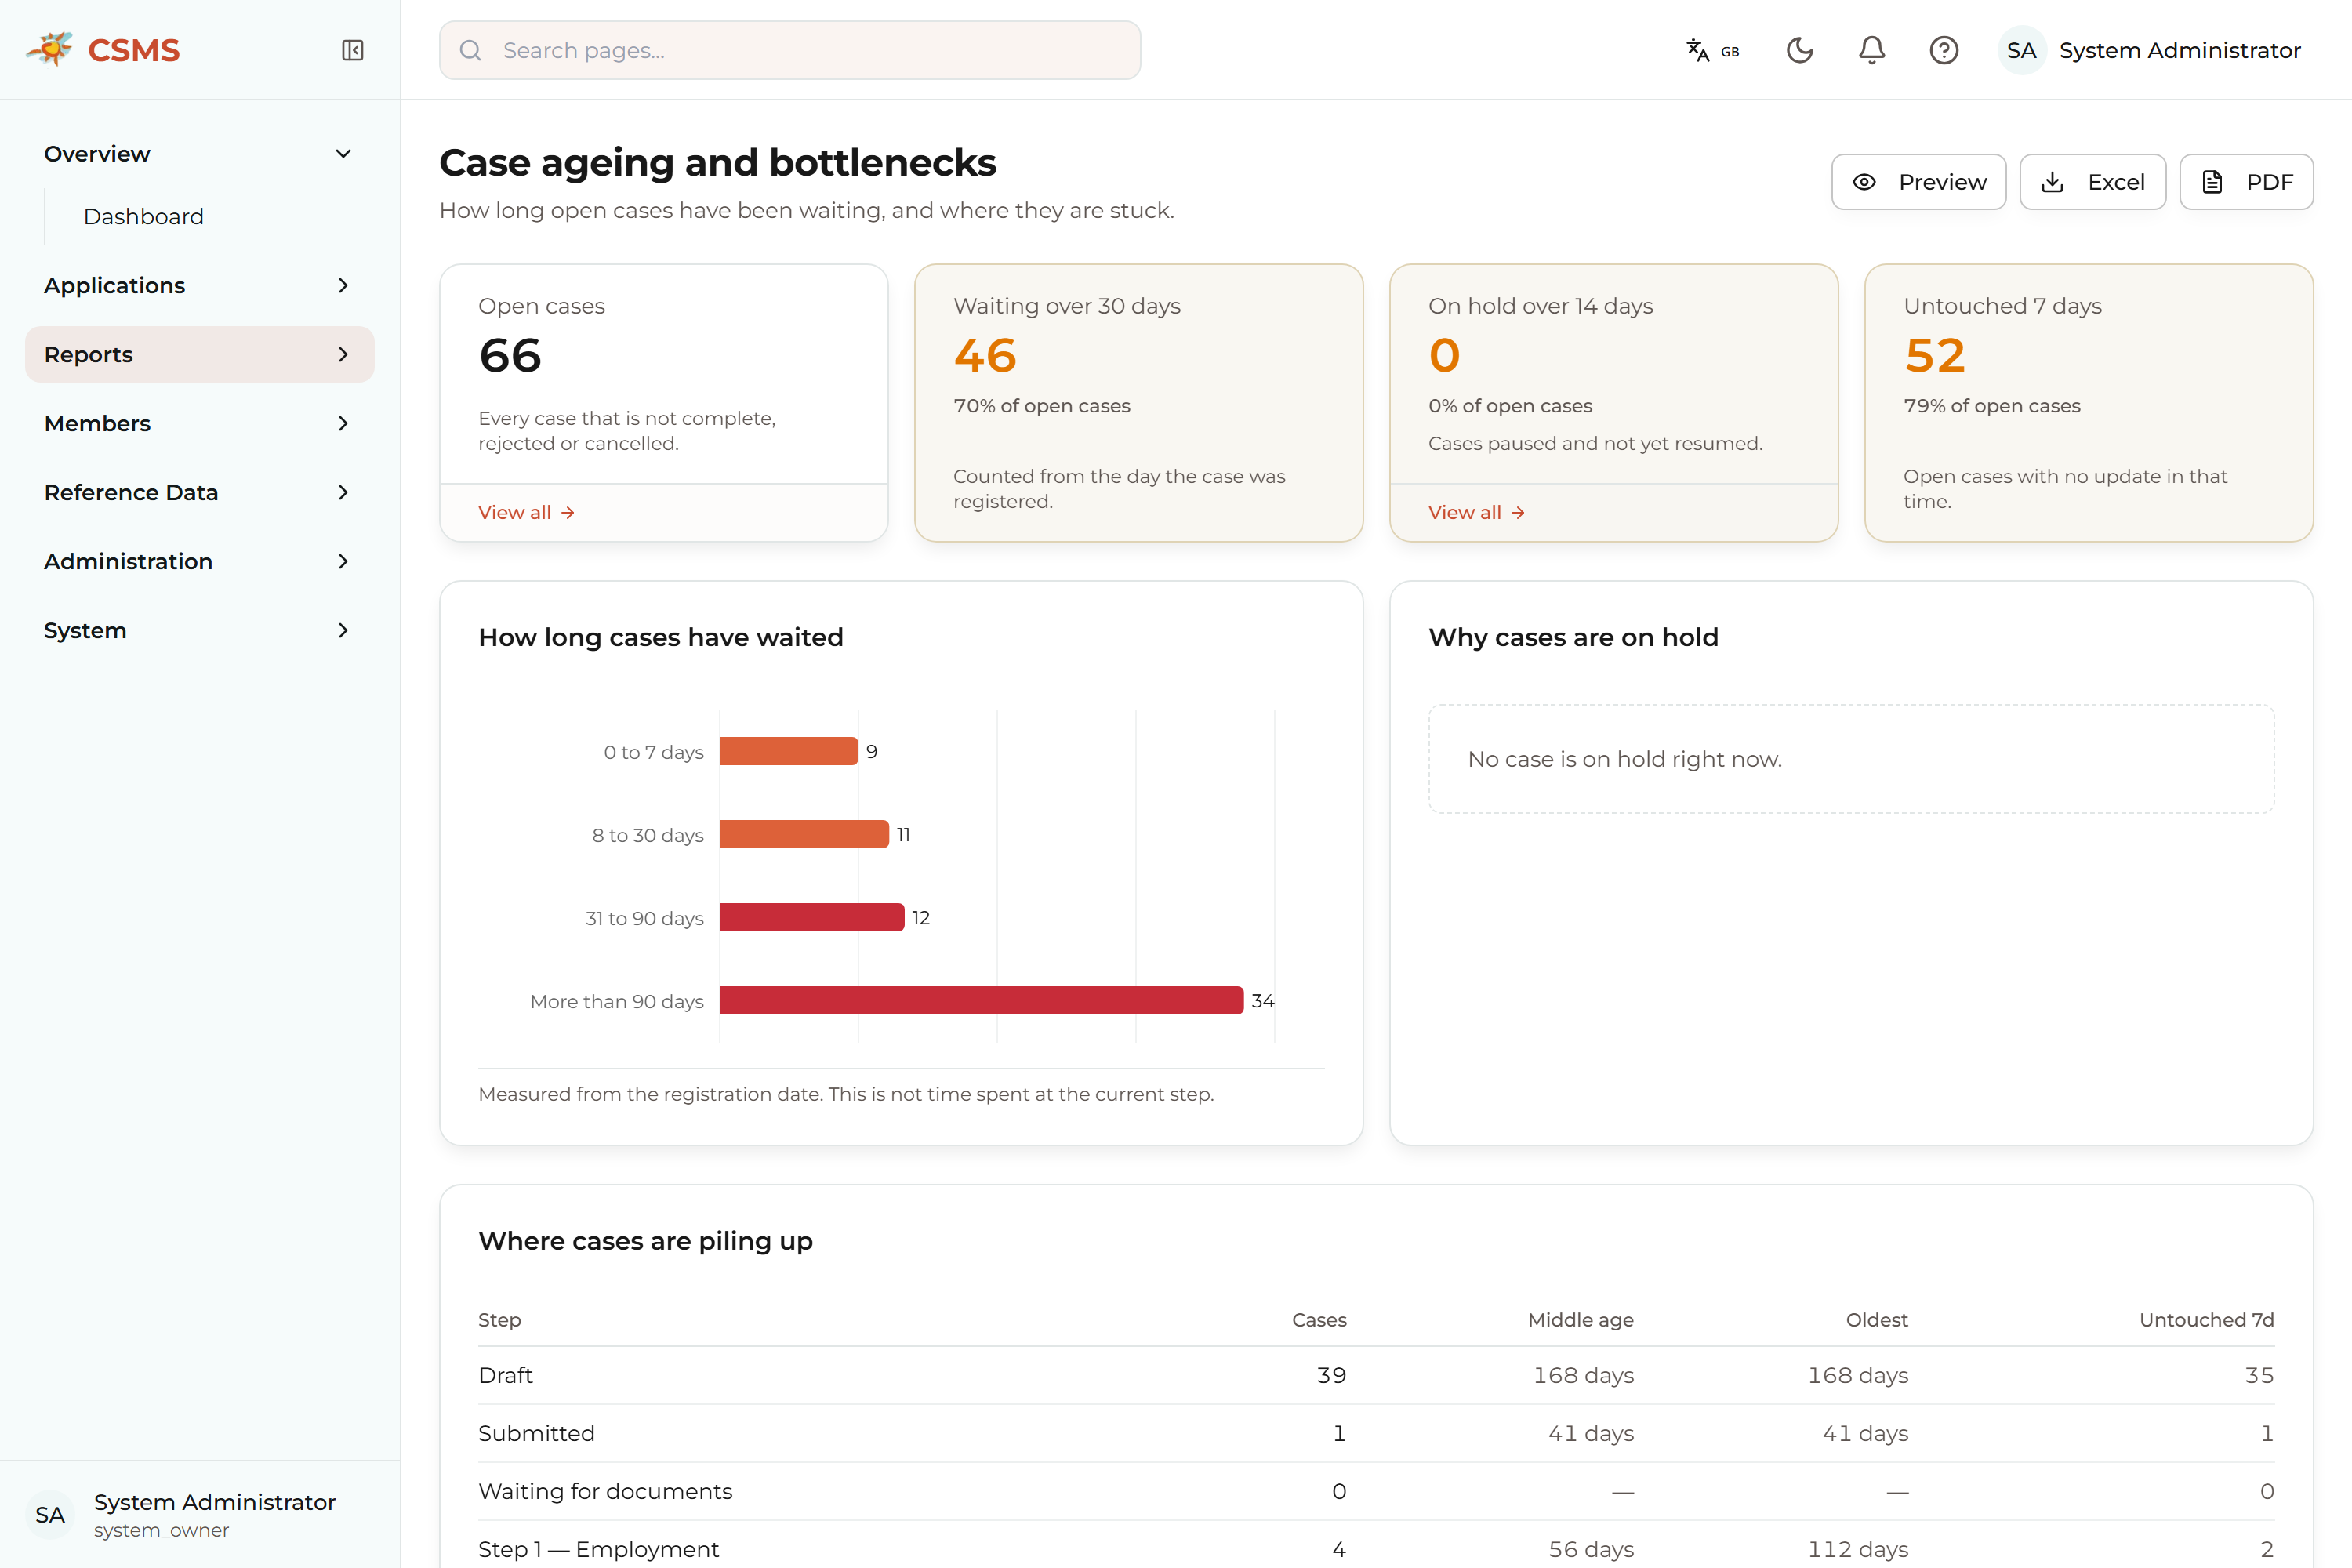Open notifications bell
Viewport: 2352px width, 1568px height.
1871,50
